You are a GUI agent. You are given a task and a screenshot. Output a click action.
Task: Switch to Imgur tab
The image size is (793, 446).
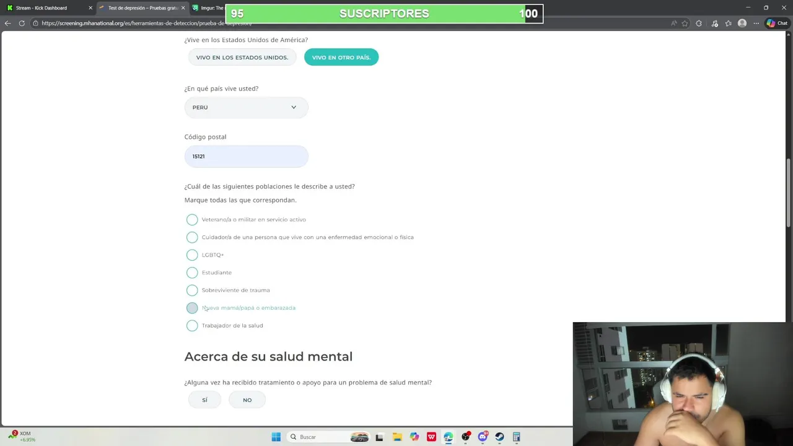tap(208, 8)
